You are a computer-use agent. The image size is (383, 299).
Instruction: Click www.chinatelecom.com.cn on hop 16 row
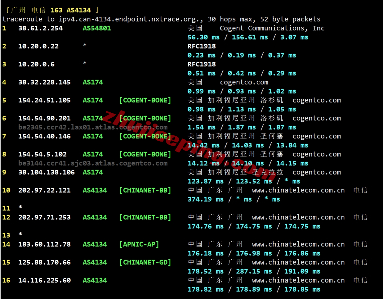click(298, 280)
